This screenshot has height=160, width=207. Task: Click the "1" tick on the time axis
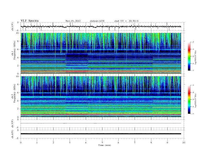(37, 142)
